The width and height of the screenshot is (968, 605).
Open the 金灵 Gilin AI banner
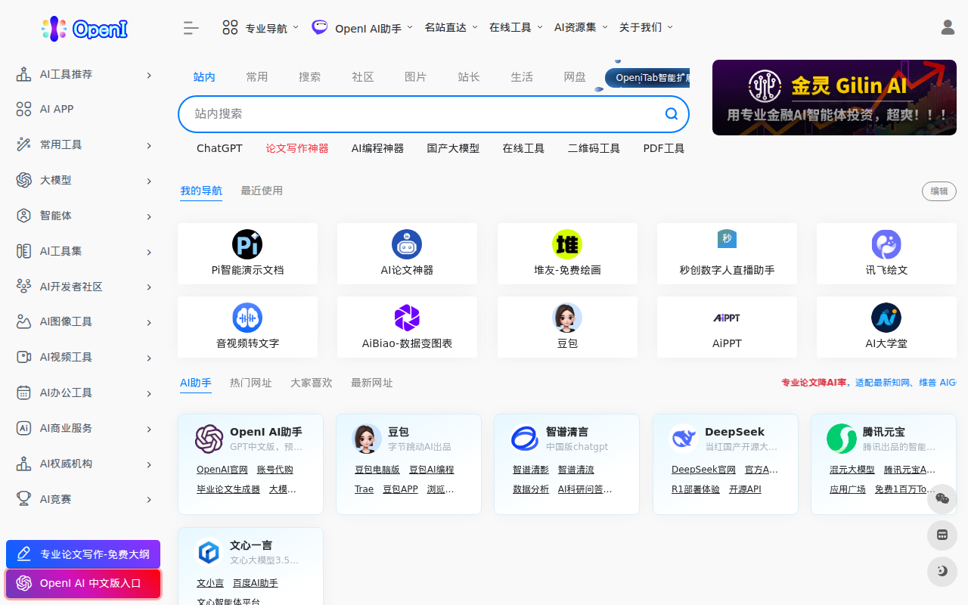click(834, 98)
